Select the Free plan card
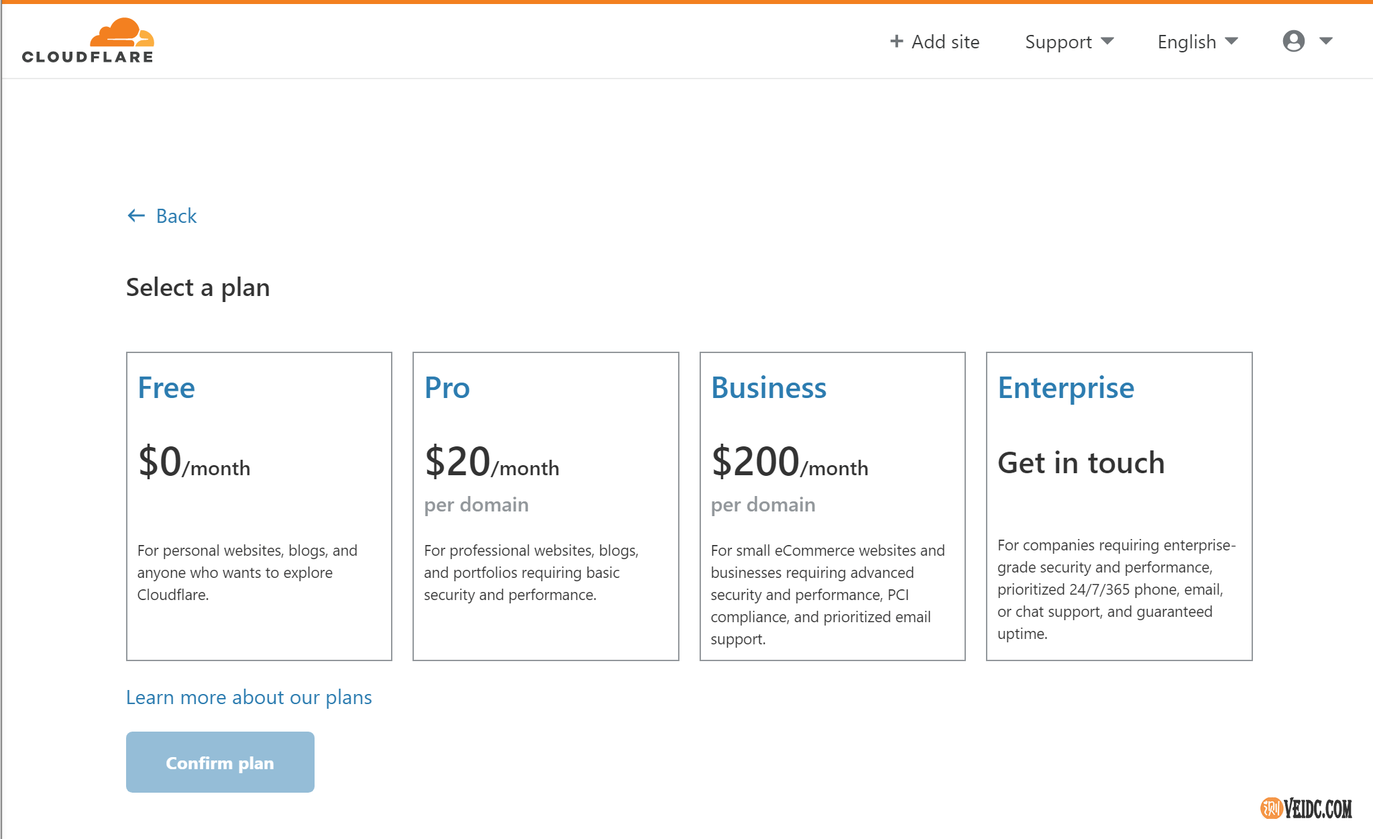The height and width of the screenshot is (839, 1373). click(259, 506)
